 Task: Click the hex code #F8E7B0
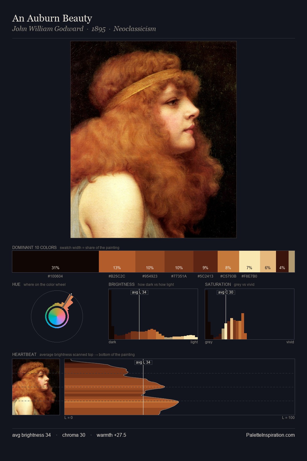coord(249,276)
